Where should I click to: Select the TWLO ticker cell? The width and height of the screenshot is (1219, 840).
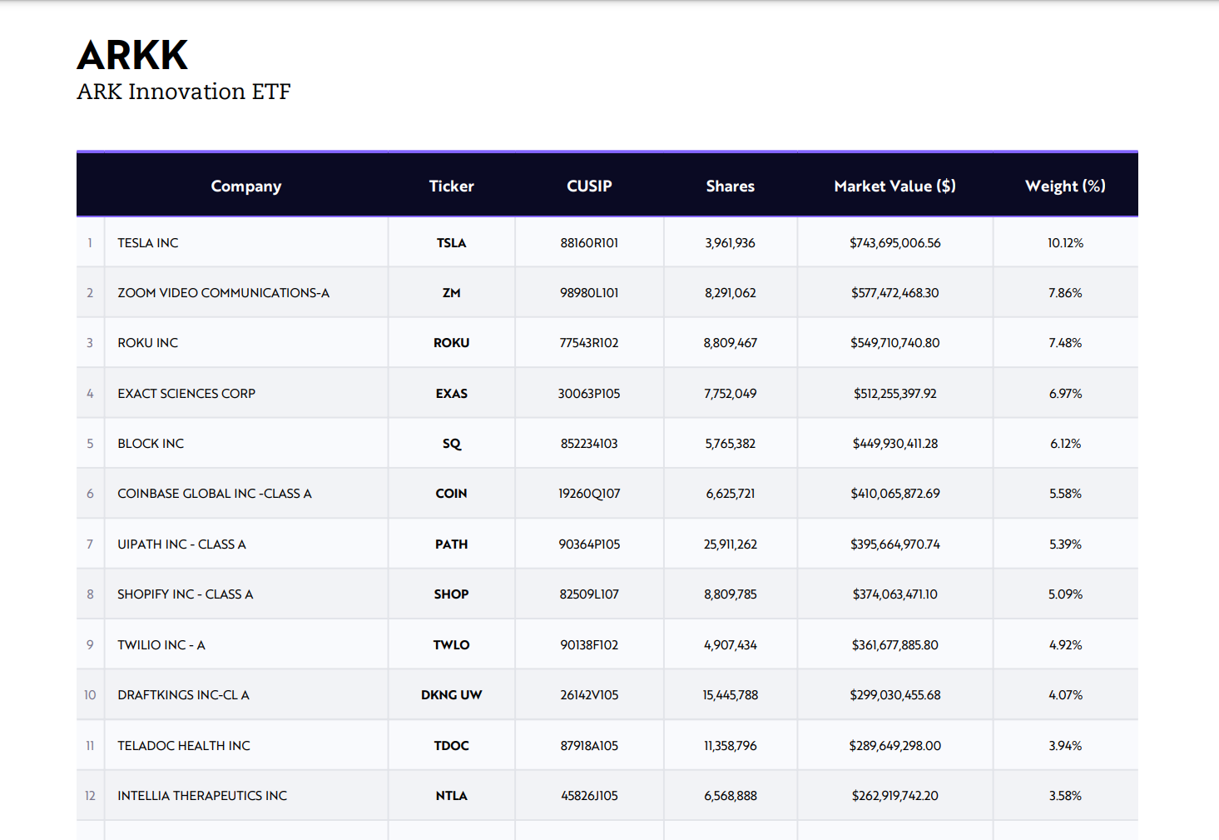coord(452,645)
